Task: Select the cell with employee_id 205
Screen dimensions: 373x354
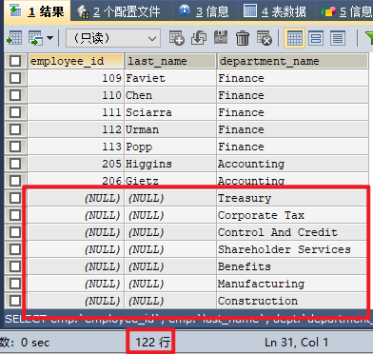Action: [75, 164]
